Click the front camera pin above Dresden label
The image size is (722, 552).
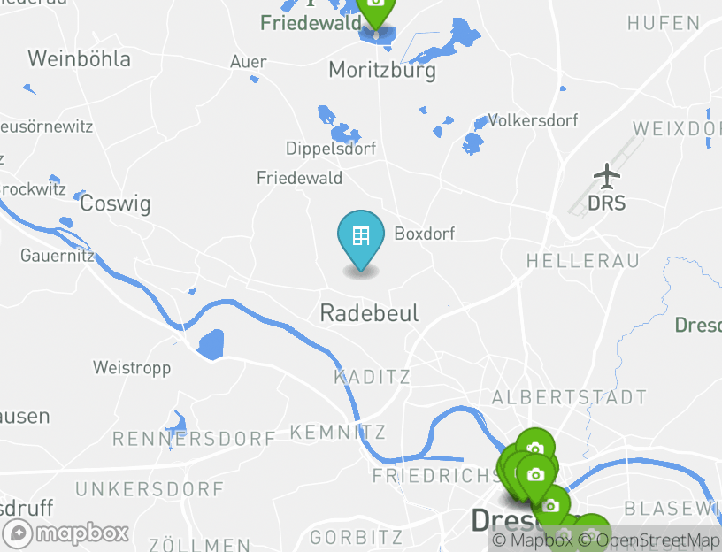tap(535, 478)
